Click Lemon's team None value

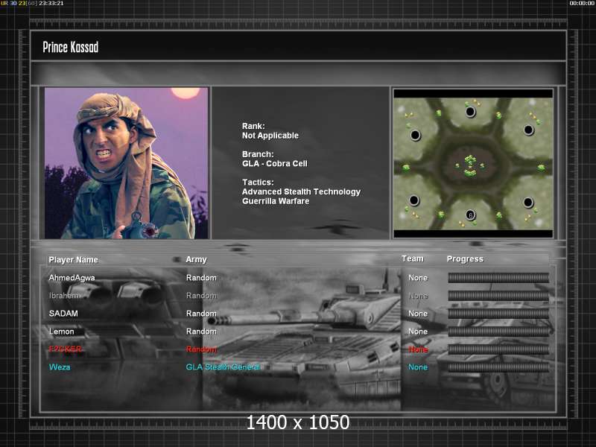(418, 332)
